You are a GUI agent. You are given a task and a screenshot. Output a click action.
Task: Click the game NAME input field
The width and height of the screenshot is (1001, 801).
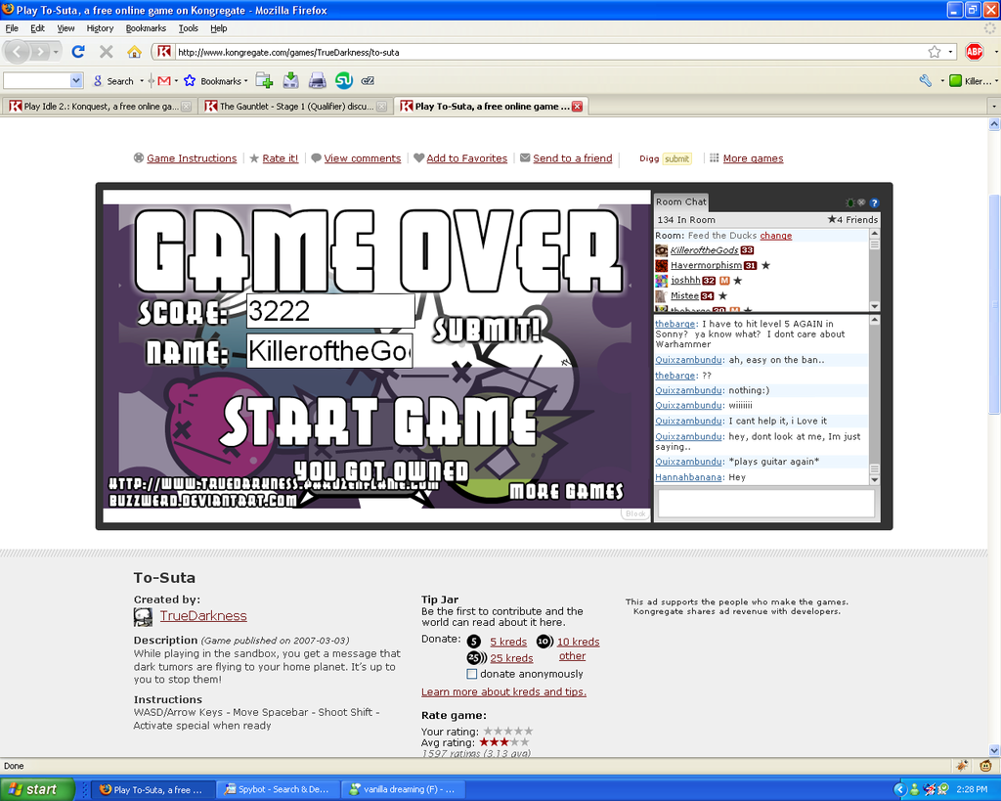pyautogui.click(x=329, y=351)
